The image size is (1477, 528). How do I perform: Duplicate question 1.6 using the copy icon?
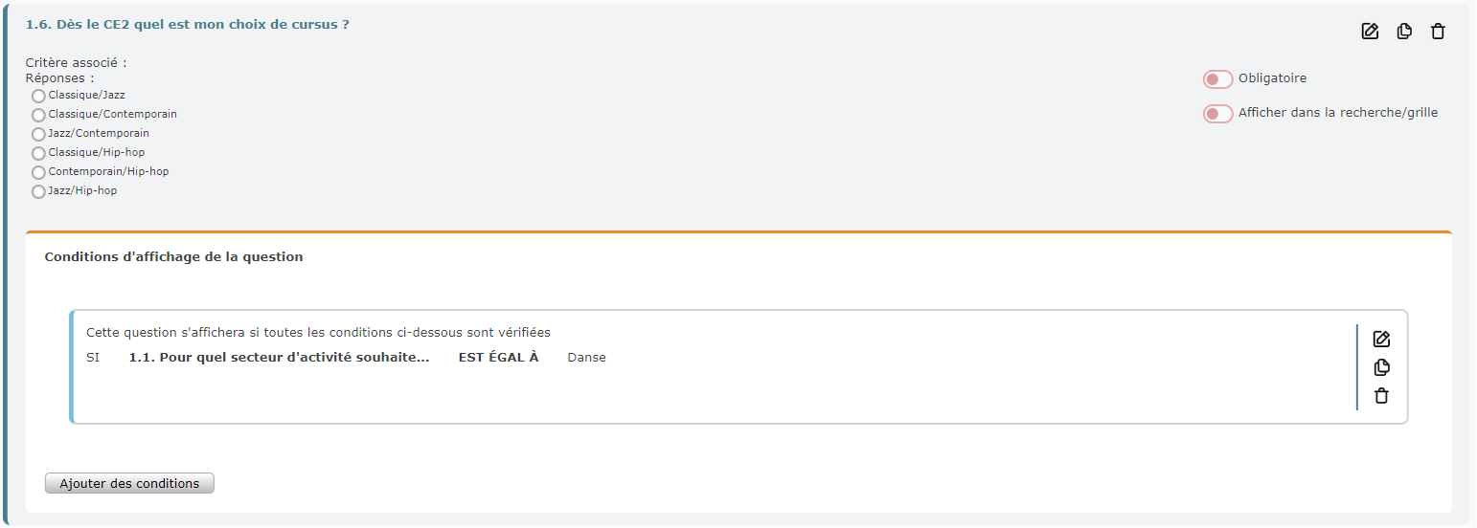[1404, 32]
